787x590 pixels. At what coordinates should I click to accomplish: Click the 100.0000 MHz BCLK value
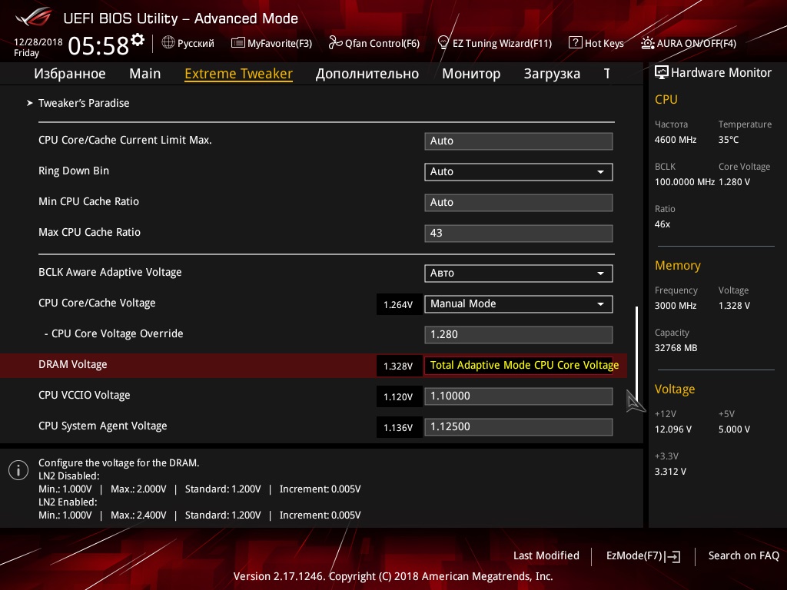[685, 182]
